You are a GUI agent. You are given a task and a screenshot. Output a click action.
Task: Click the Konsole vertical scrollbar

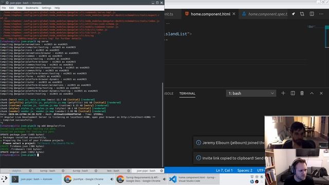point(163,125)
